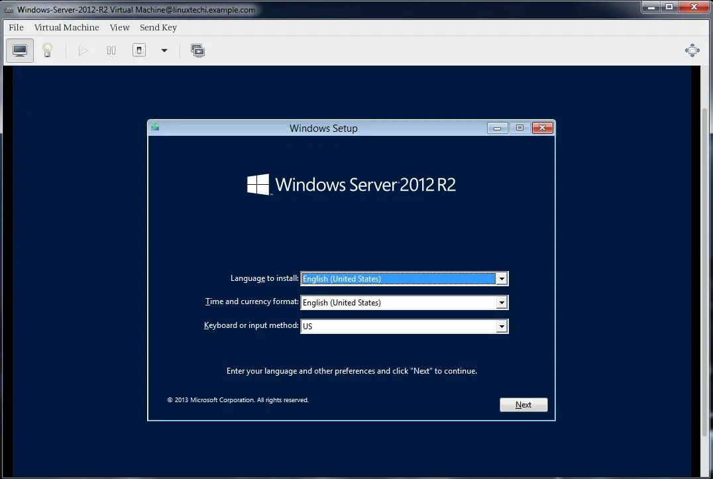Screen dimensions: 713x479
Task: Open the Send Key menu
Action: (x=158, y=27)
